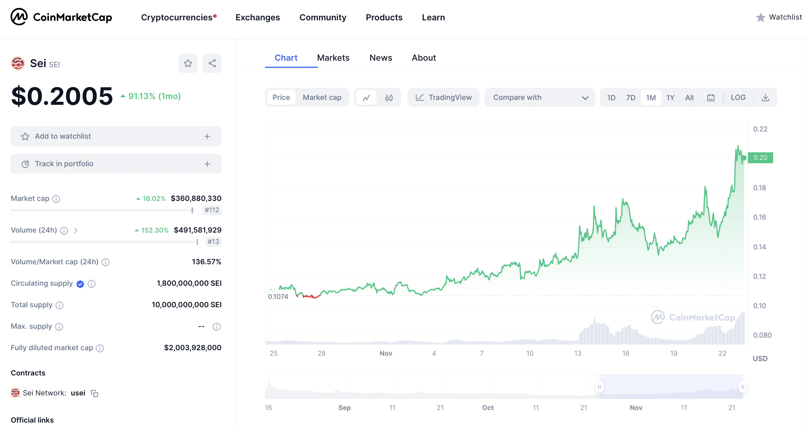Viewport: 806px width, 429px height.
Task: Toggle LOG scale on chart
Action: pos(738,97)
